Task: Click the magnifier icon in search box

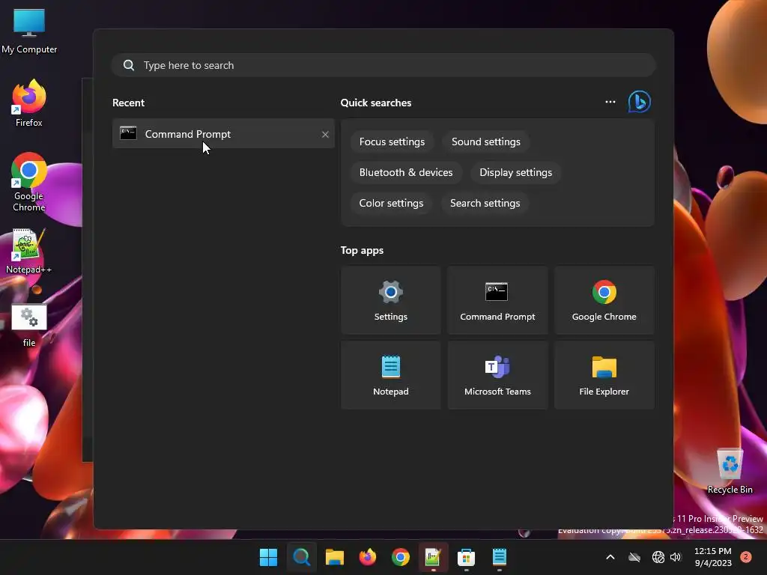Action: (x=129, y=65)
